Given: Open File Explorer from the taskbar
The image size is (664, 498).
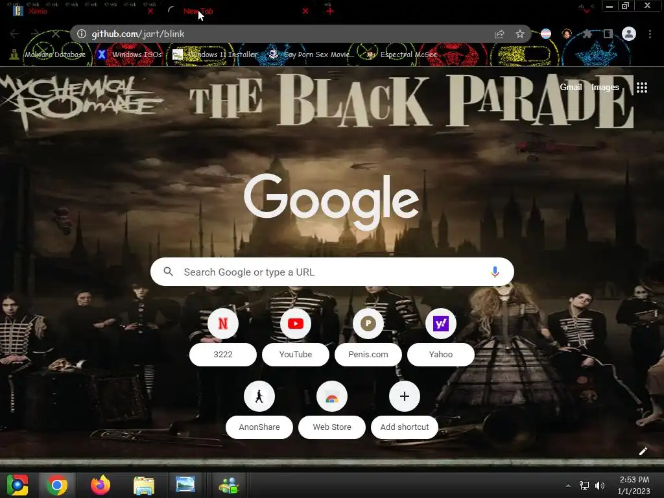Looking at the screenshot, I should point(144,485).
